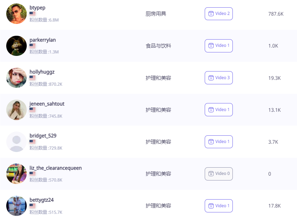This screenshot has width=297, height=219.
Task: Click the 厨房用具 category for btypep
Action: [x=156, y=14]
